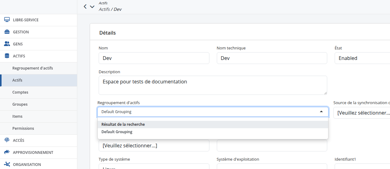Click the Résultat de la recherche header
390x169 pixels.
(213, 125)
